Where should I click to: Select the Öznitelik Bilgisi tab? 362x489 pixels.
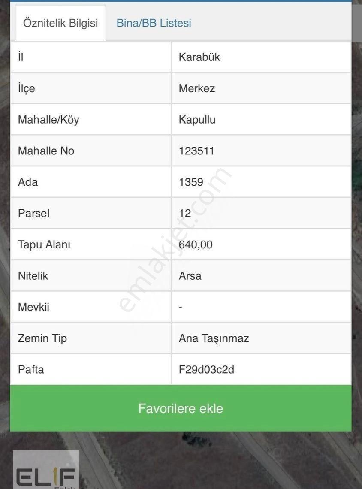pyautogui.click(x=60, y=23)
